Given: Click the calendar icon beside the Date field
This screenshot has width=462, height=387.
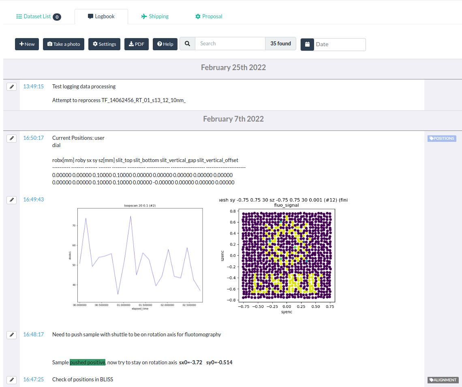Looking at the screenshot, I should pos(307,45).
